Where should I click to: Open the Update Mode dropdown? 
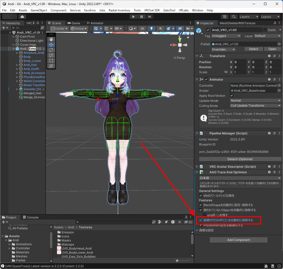click(255, 101)
